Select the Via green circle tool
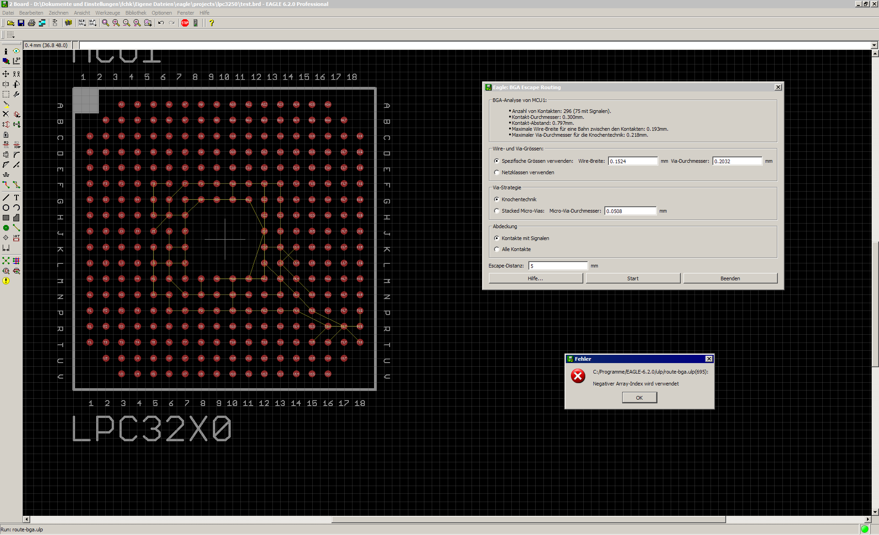 pyautogui.click(x=6, y=228)
